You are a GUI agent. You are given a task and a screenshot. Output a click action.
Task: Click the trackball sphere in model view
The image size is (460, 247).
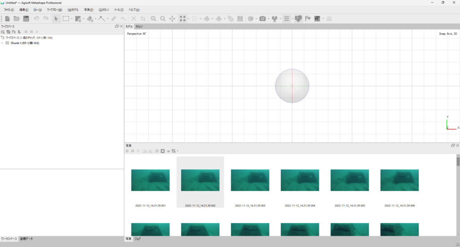tap(292, 86)
